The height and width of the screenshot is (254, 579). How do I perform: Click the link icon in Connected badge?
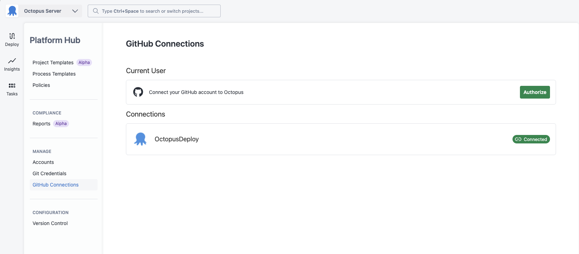click(518, 139)
